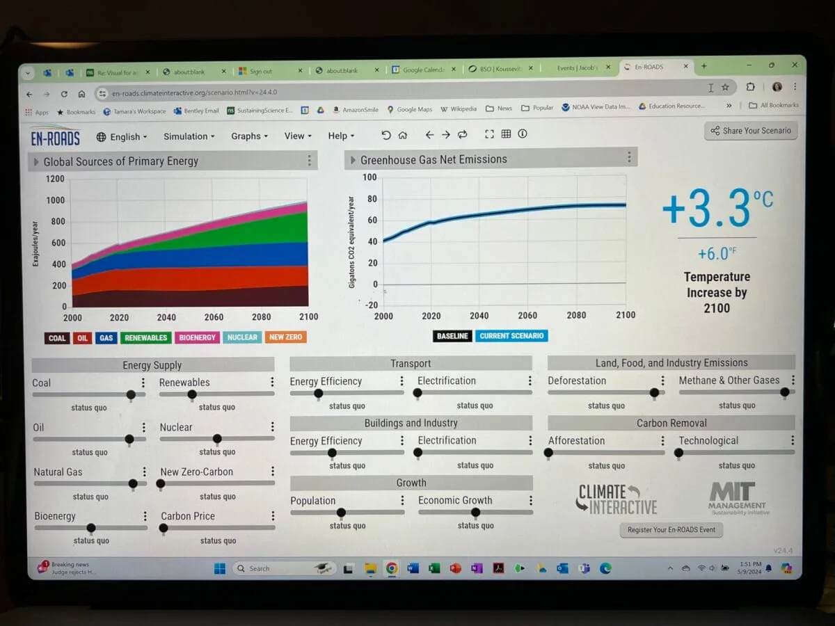Open the Renewables slider's three-dot details menu

tap(272, 382)
